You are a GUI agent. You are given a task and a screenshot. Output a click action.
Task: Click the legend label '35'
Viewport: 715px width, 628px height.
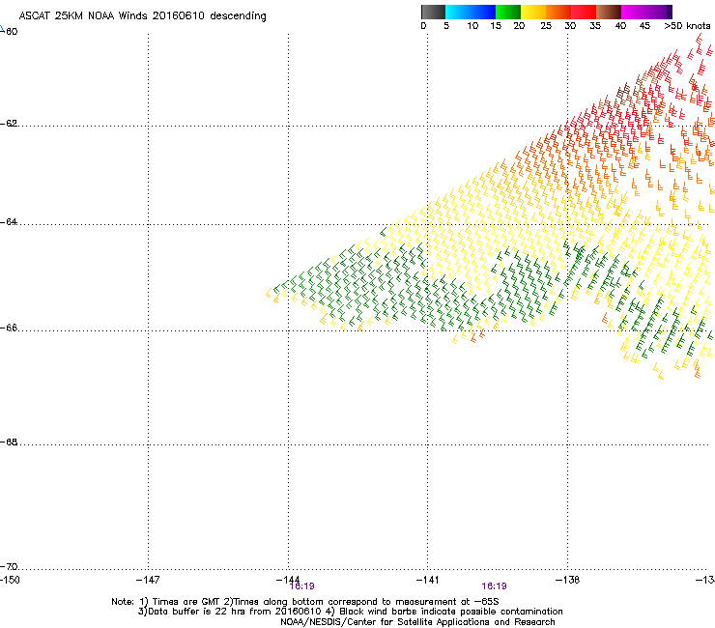[595, 26]
